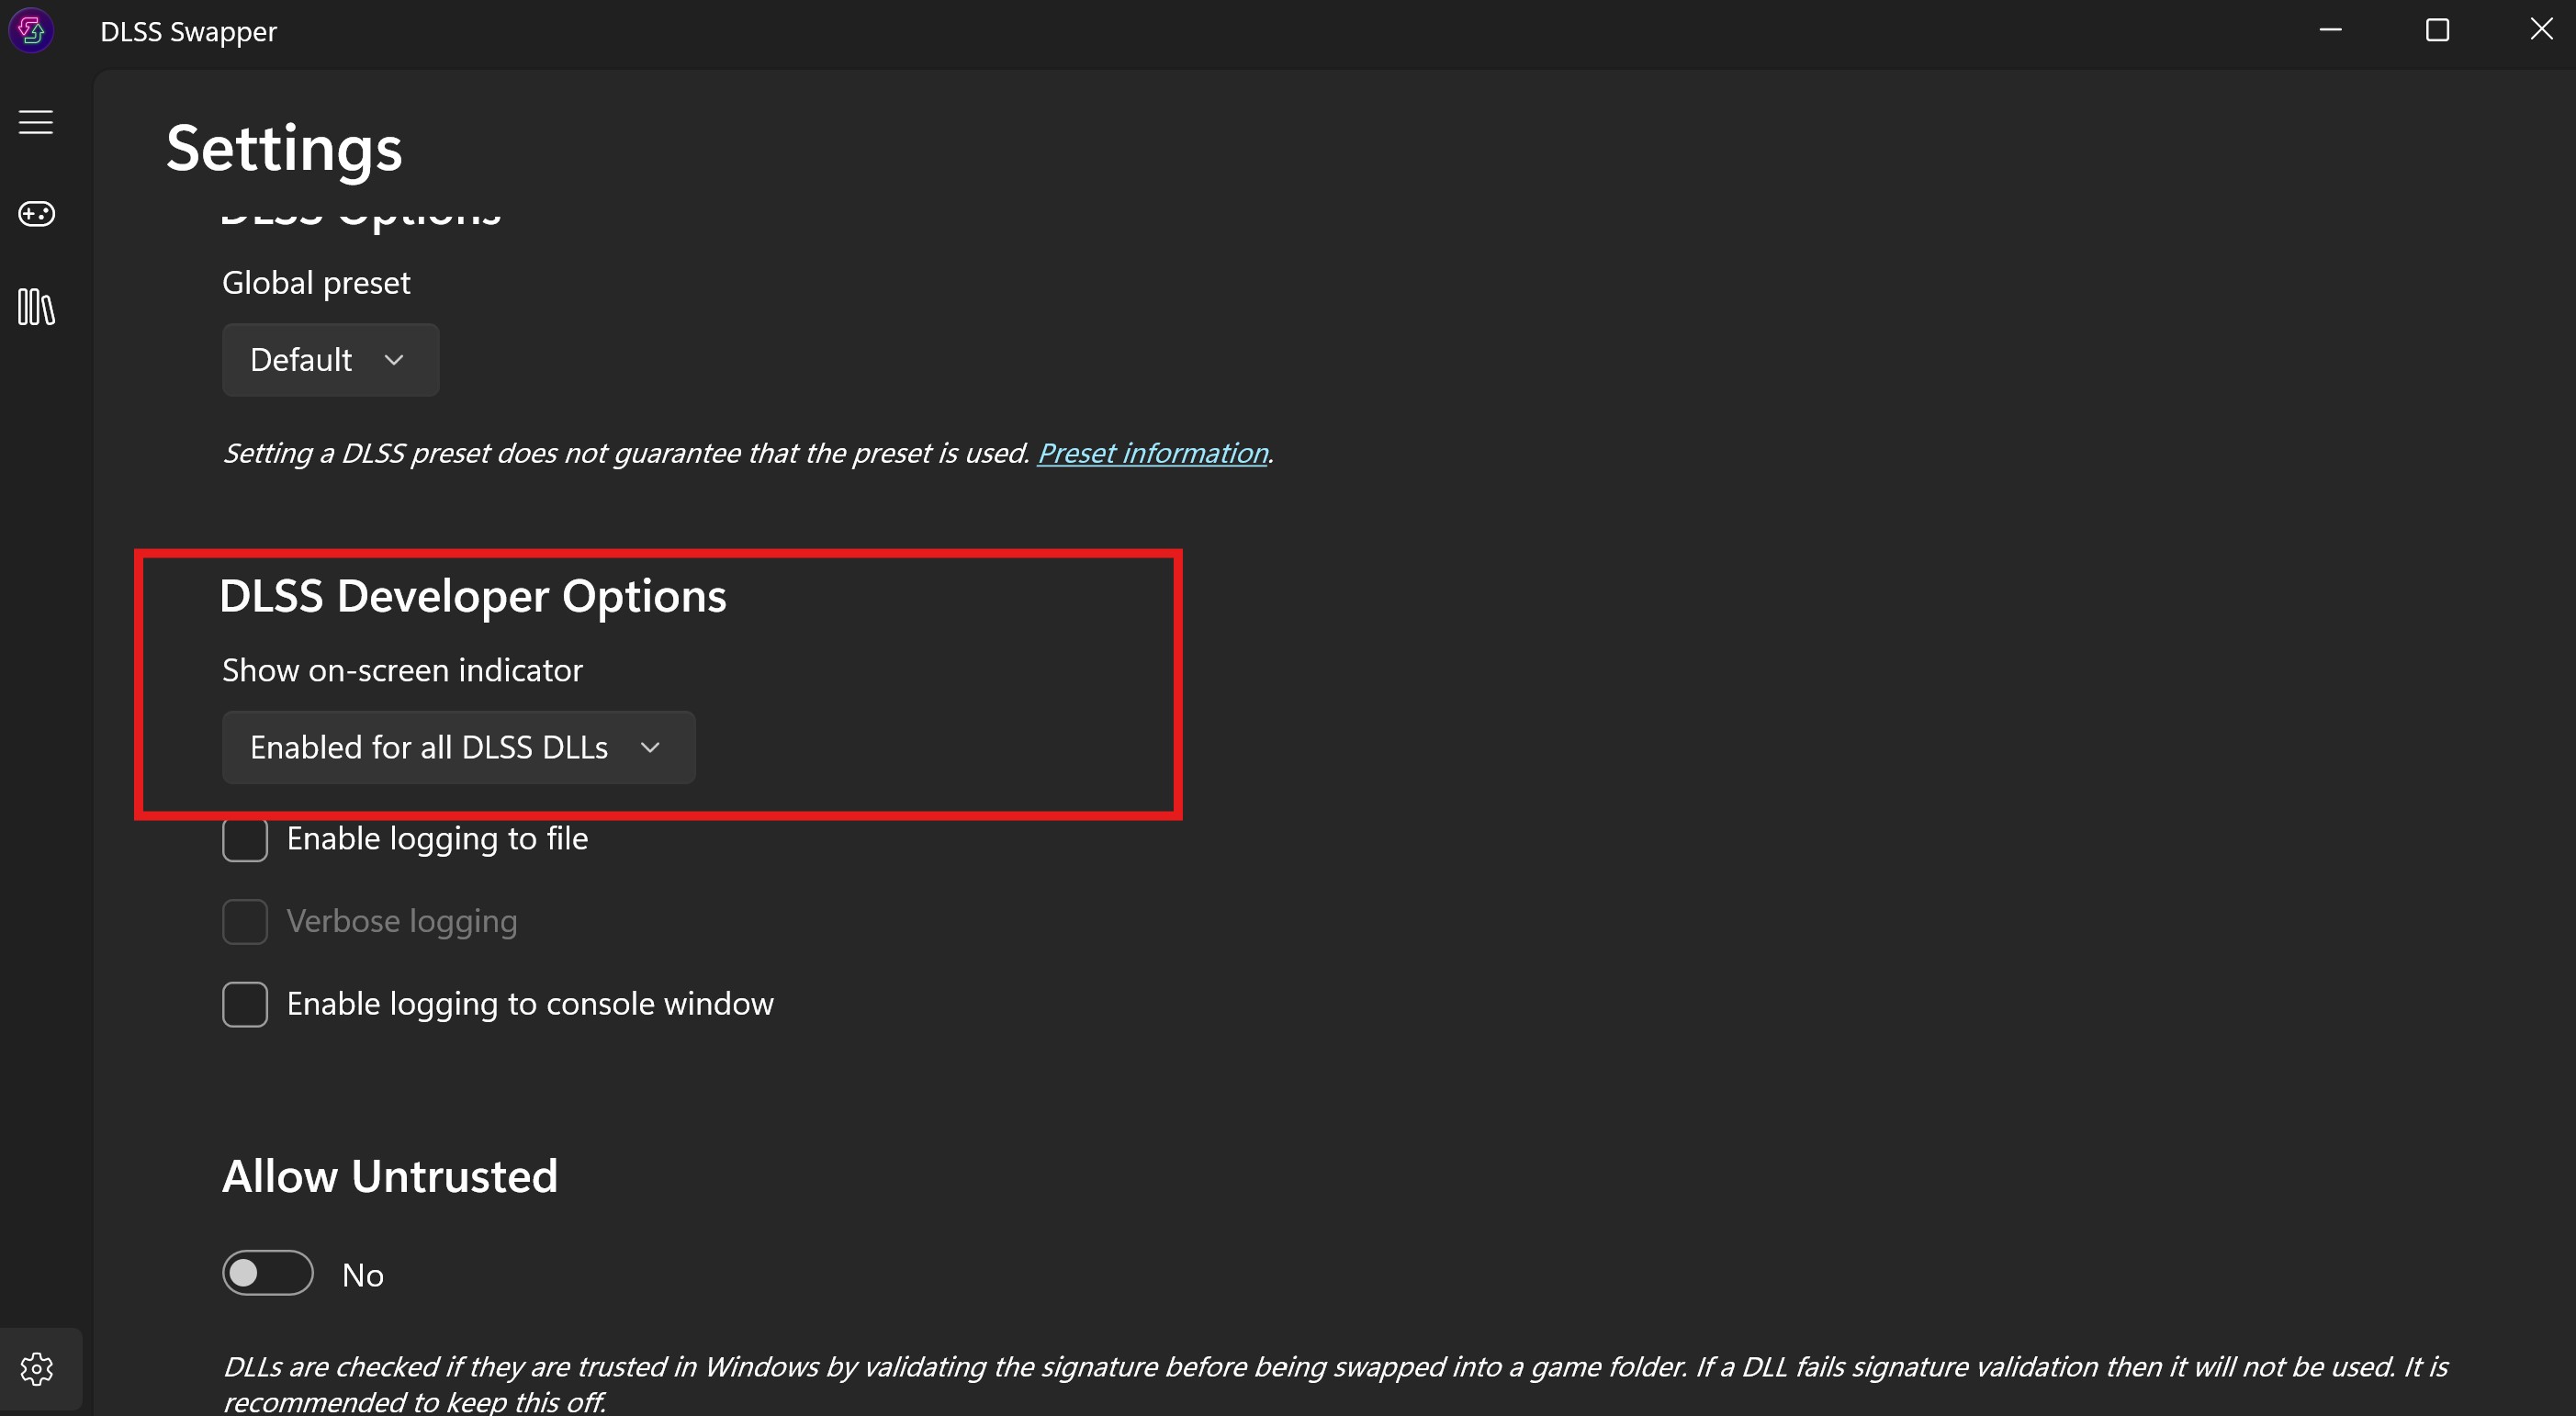
Task: Toggle the Allow Untrusted switch
Action: pyautogui.click(x=268, y=1274)
